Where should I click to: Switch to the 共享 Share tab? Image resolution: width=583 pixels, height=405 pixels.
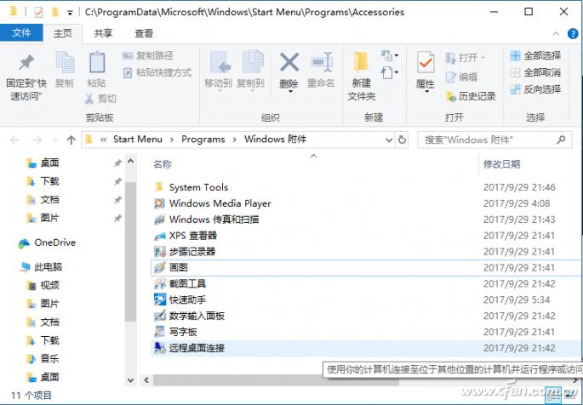click(103, 33)
